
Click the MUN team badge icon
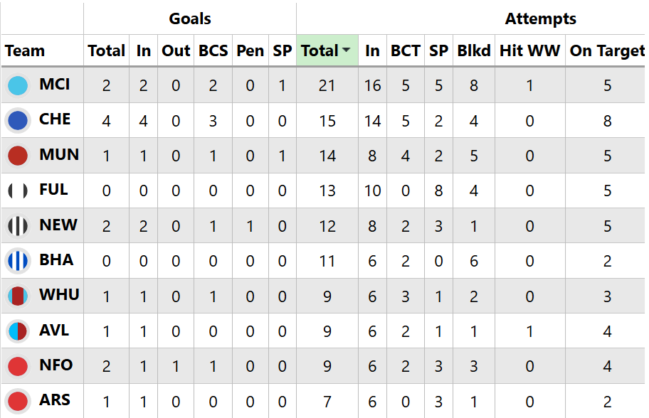[18, 155]
